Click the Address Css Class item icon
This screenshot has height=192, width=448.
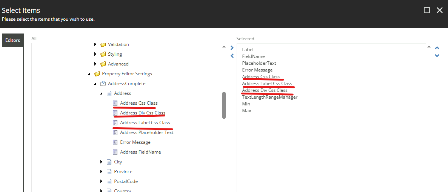[x=115, y=103]
